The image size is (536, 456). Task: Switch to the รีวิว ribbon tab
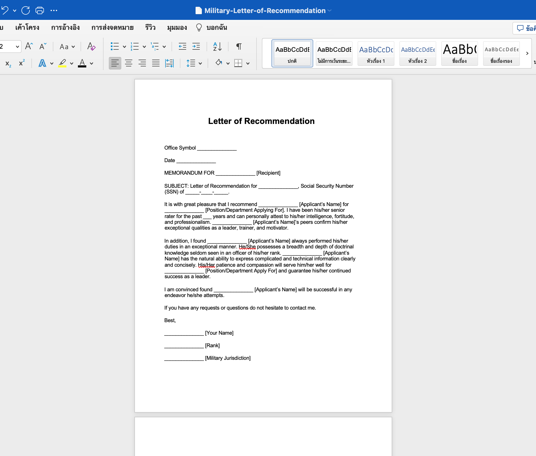point(150,27)
